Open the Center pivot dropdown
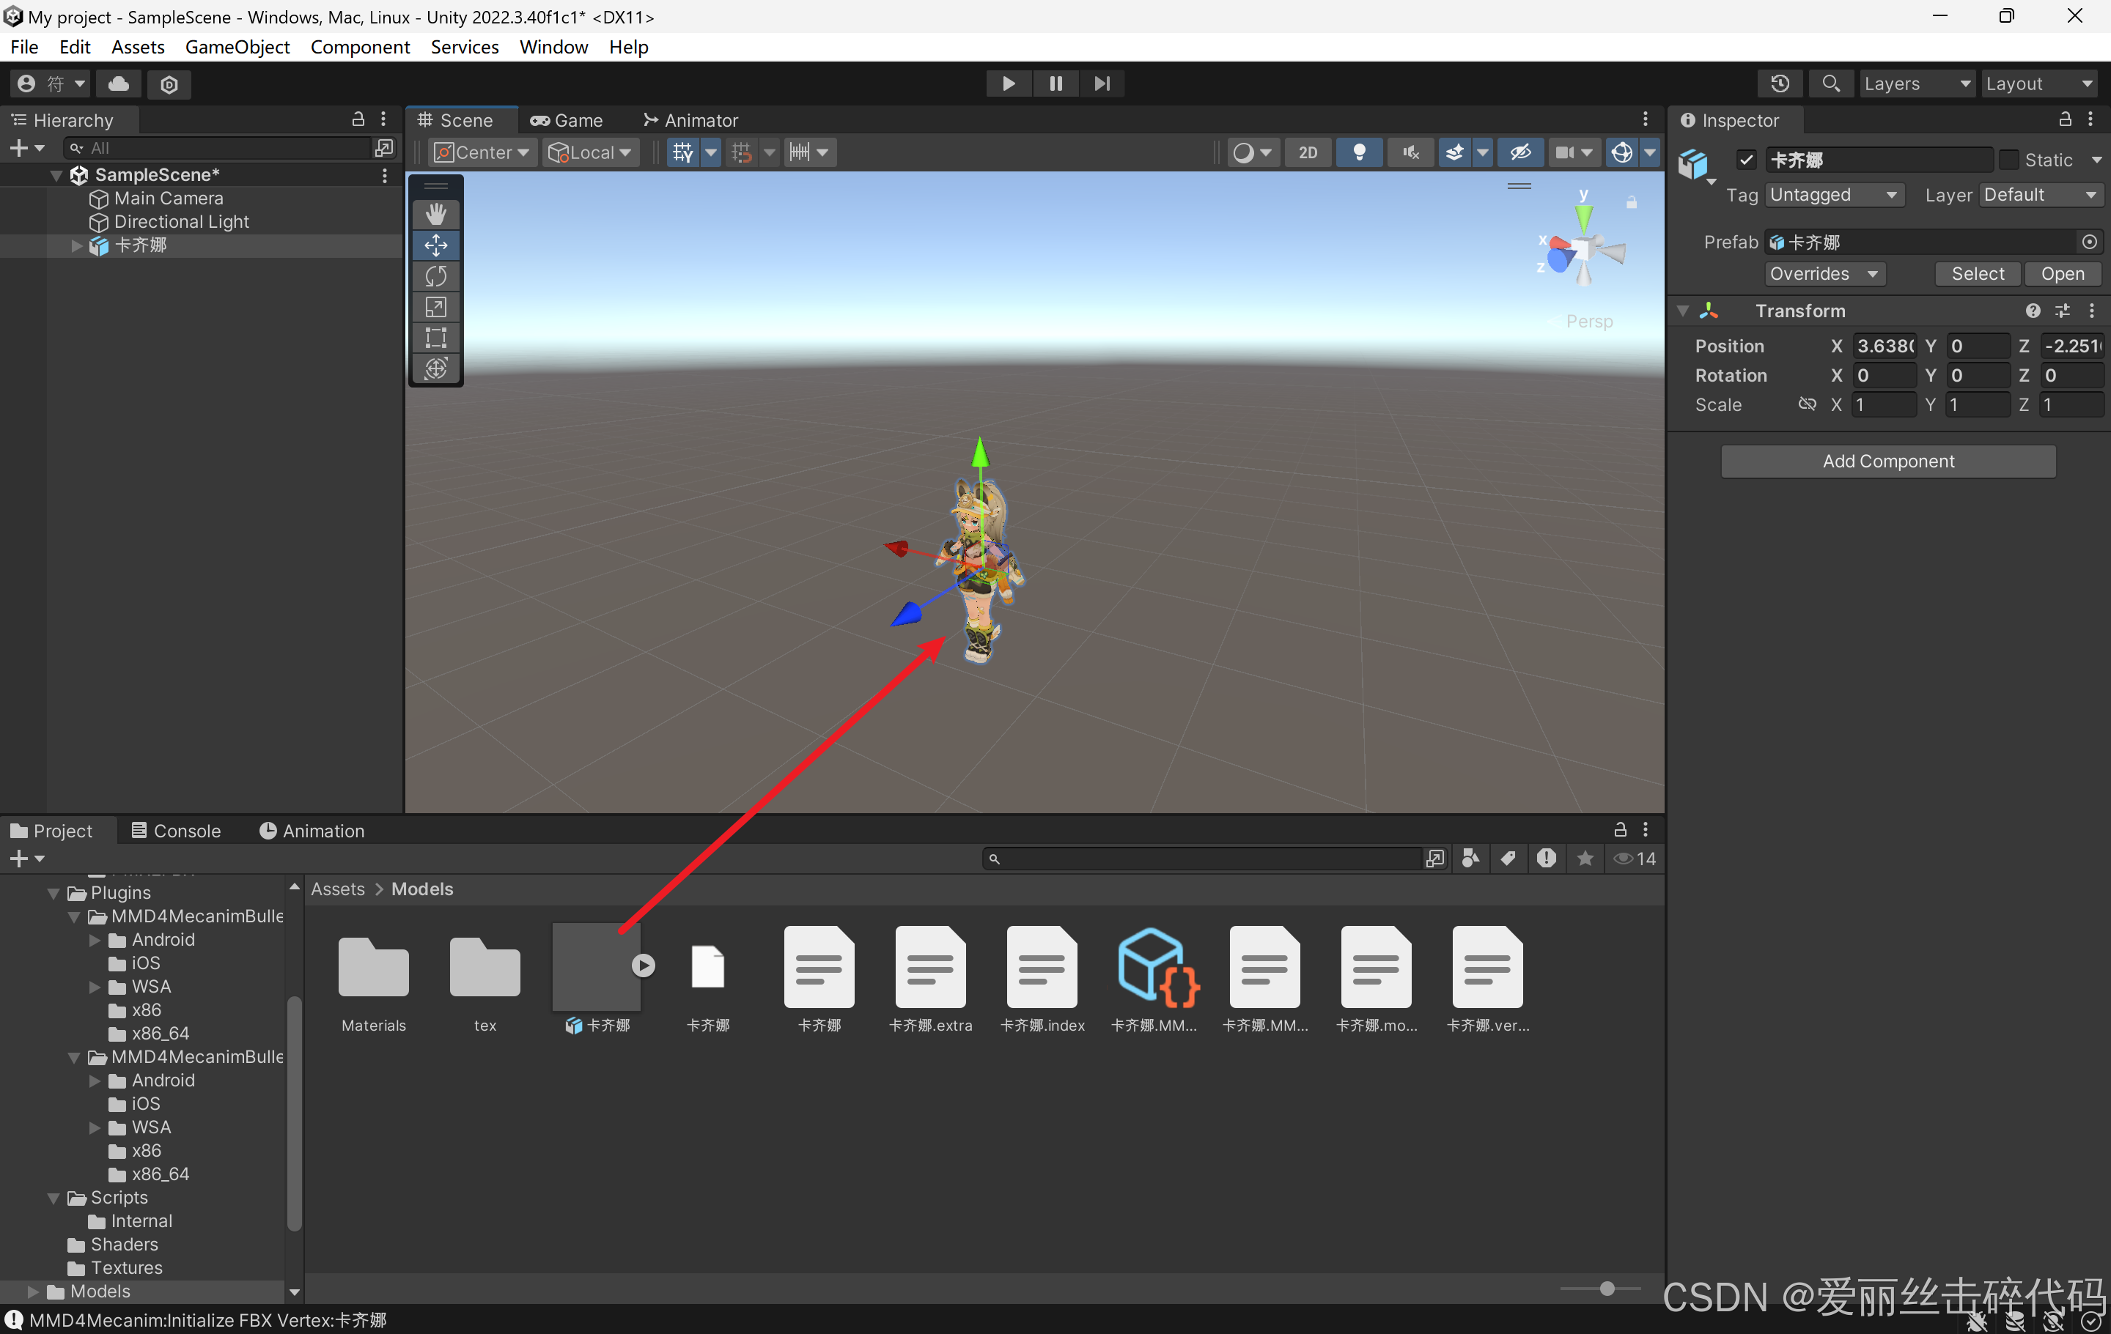The image size is (2111, 1334). tap(482, 152)
